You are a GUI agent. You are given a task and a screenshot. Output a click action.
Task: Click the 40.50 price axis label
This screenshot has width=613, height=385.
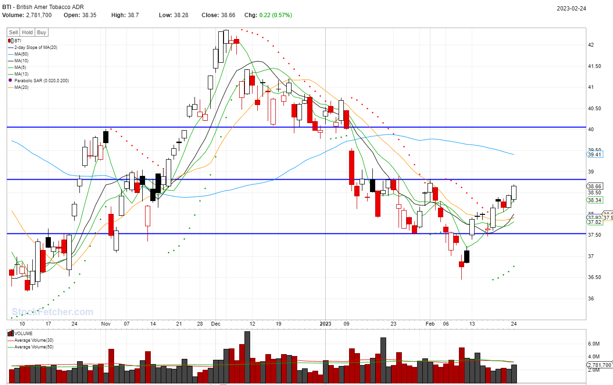[x=594, y=108]
